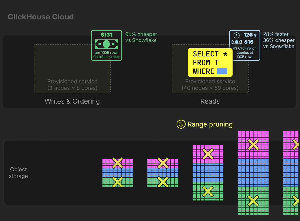Click the green '95% cheaper' text
Image resolution: width=300 pixels, height=221 pixels.
click(141, 34)
